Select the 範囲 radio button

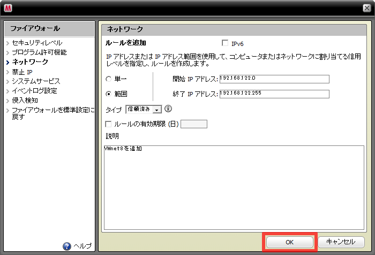[x=109, y=94]
